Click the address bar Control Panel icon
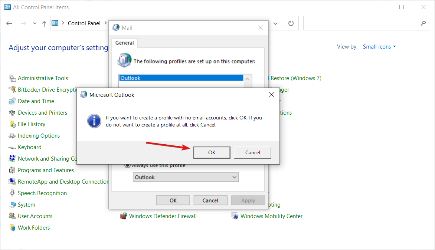 [x=55, y=23]
